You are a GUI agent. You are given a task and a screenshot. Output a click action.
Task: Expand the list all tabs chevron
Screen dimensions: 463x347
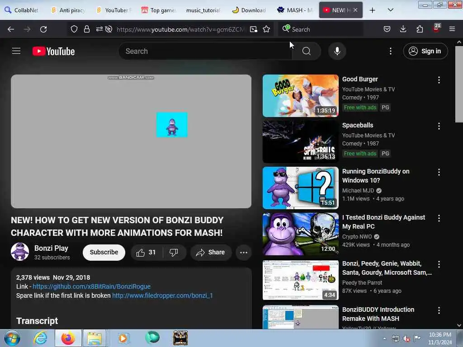(x=390, y=10)
